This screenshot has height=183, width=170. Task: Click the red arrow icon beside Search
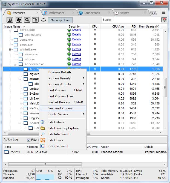(x=164, y=20)
